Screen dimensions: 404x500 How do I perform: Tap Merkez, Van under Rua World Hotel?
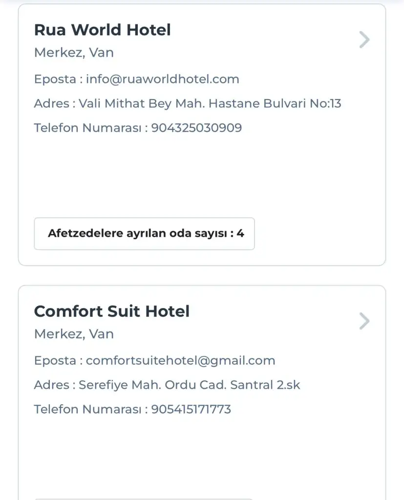tap(74, 53)
